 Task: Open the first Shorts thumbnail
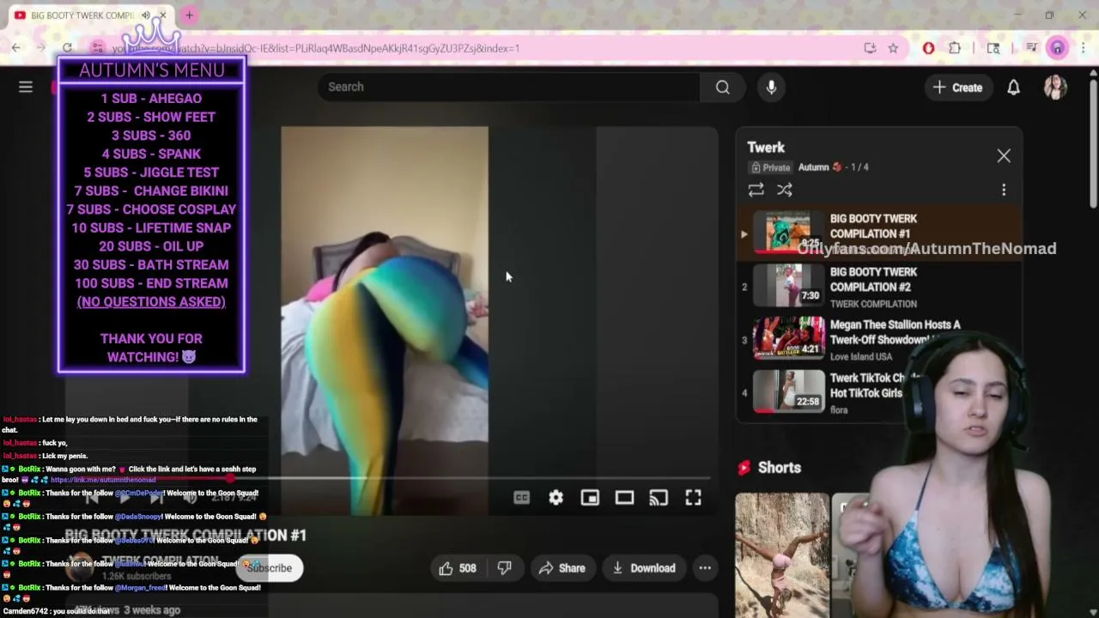[x=781, y=555]
